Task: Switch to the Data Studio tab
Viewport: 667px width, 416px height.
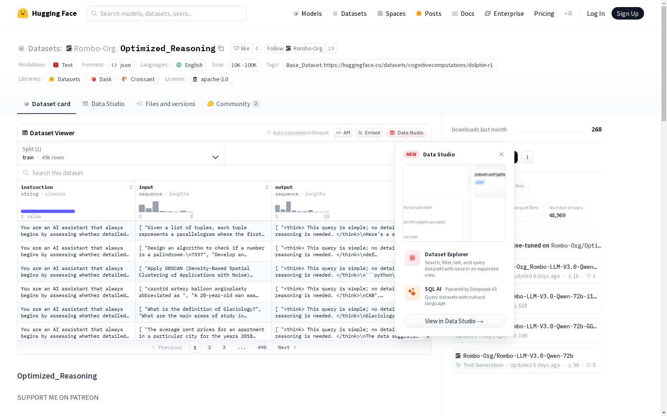Action: (x=103, y=104)
